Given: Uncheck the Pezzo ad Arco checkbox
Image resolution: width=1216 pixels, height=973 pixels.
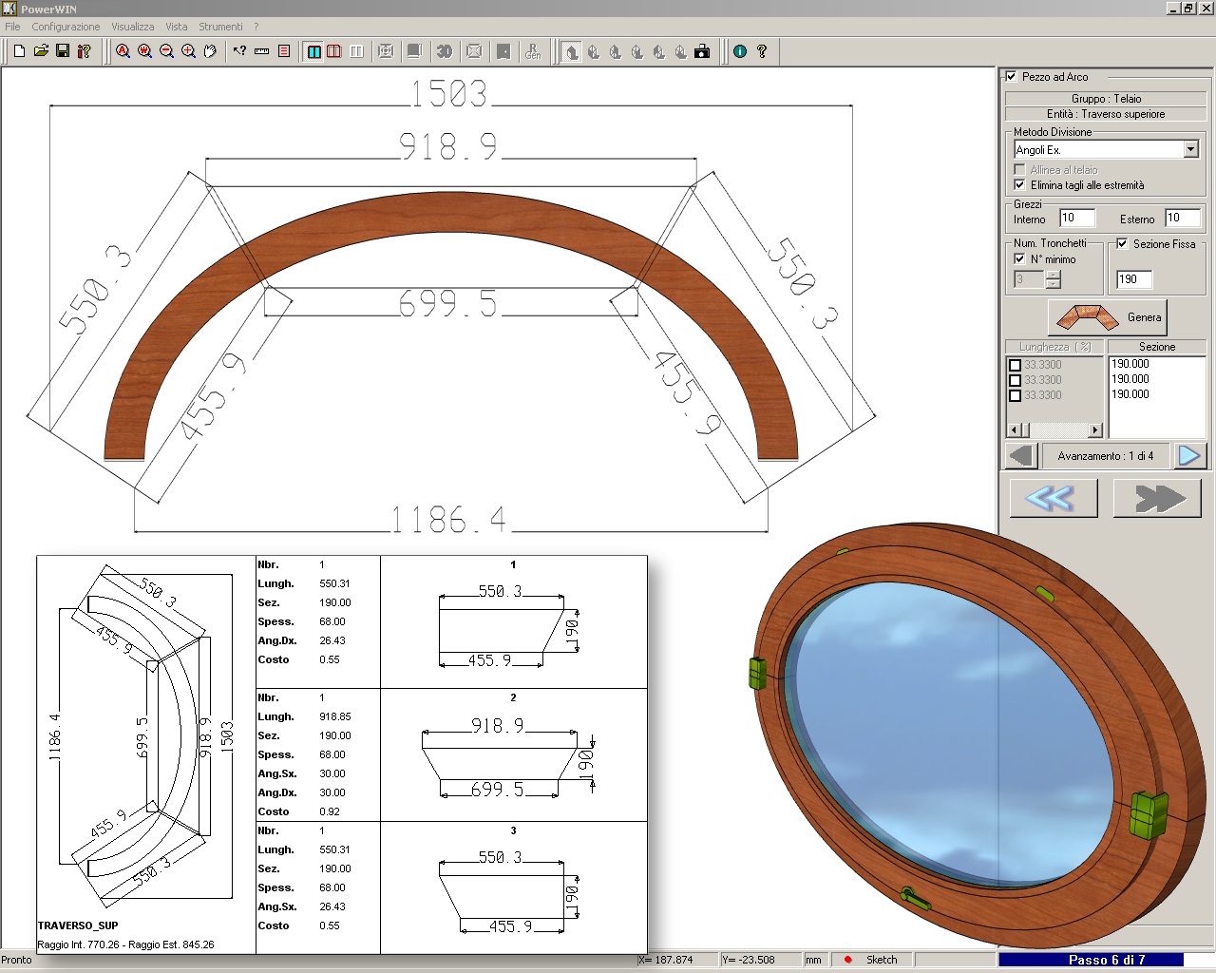Looking at the screenshot, I should (x=1012, y=77).
